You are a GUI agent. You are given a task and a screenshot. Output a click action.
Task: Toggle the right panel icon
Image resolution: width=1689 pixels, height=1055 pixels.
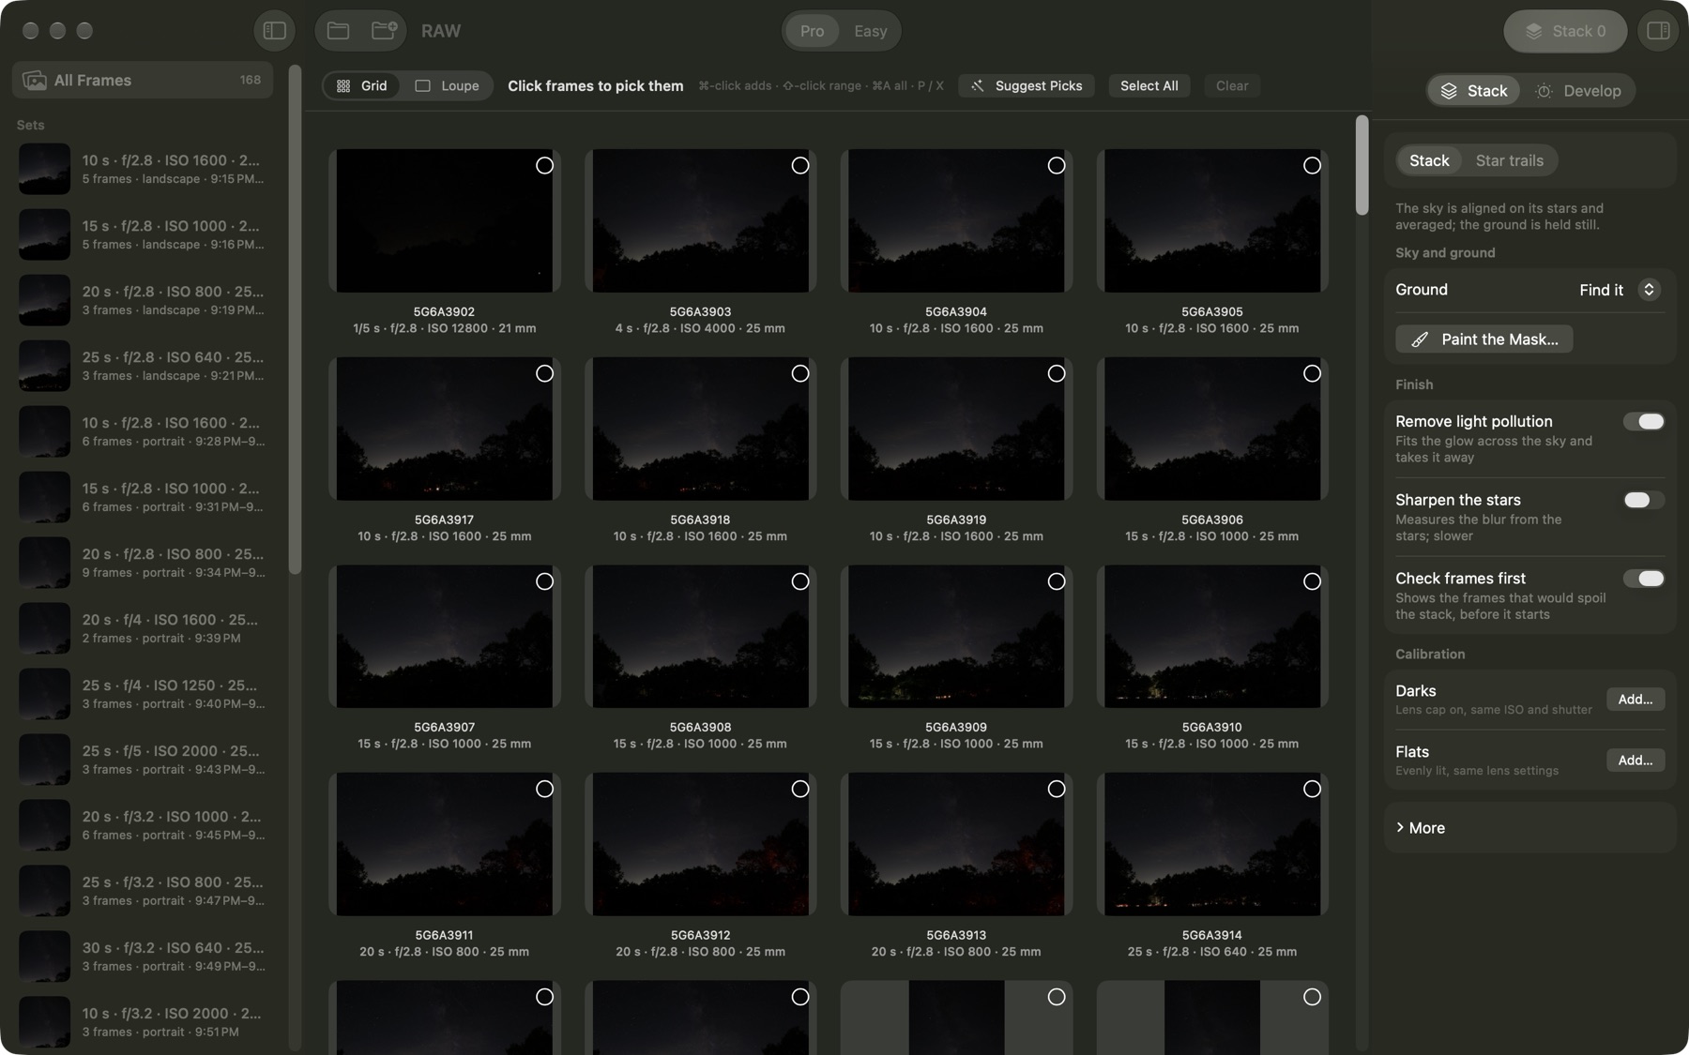1658,31
